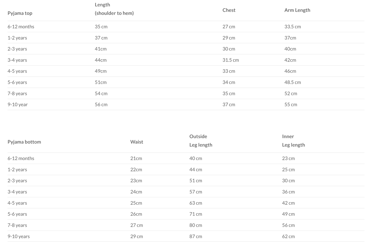Click the 33.5 cm arm length value
Viewport: 369px width, 242px height.
coord(293,27)
